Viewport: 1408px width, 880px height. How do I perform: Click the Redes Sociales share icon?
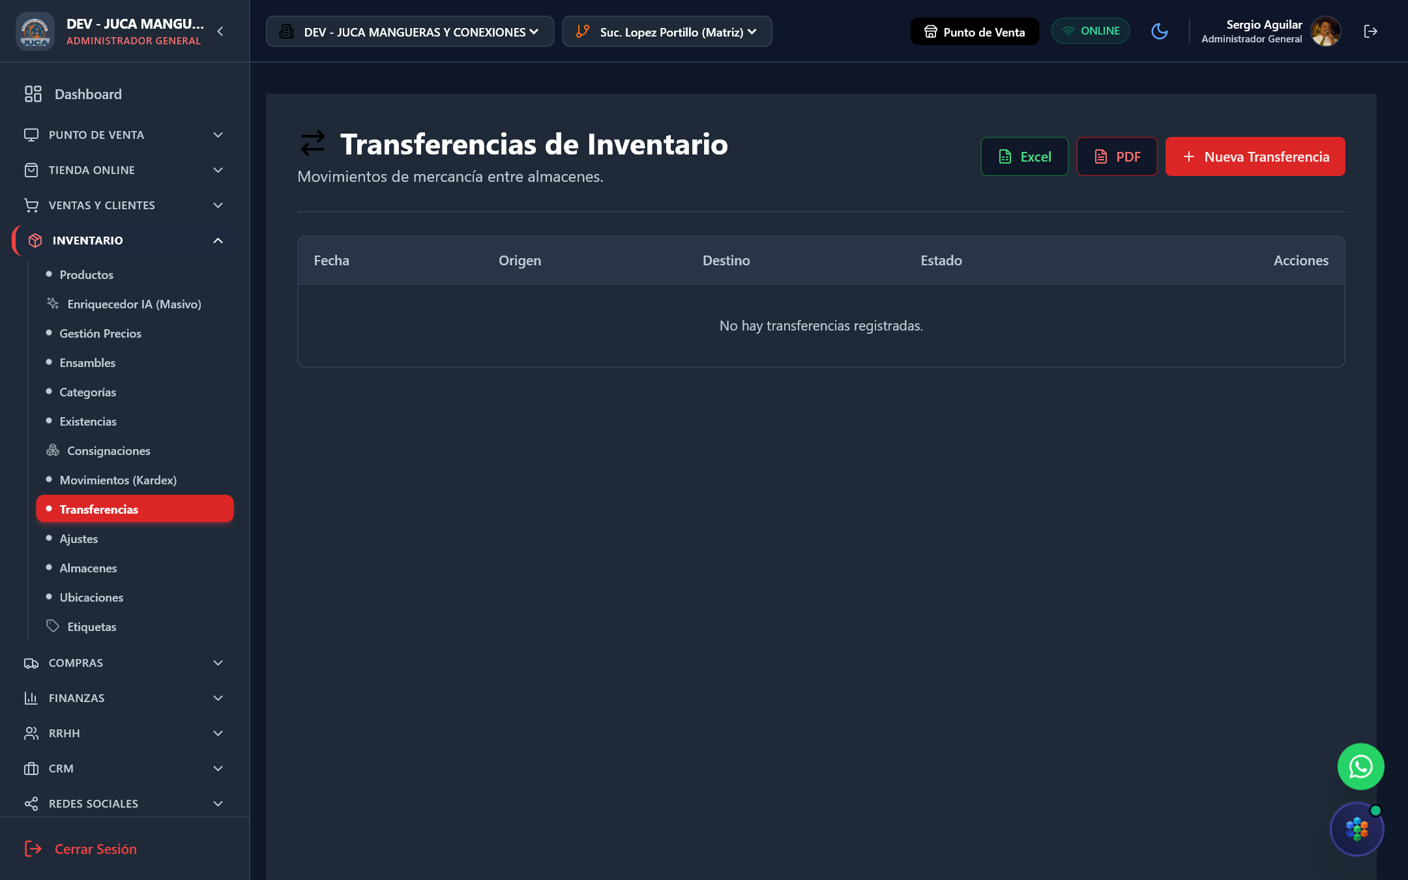[31, 804]
